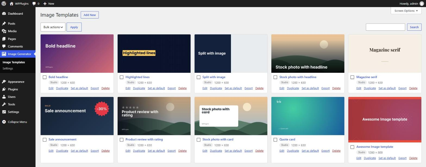The width and height of the screenshot is (426, 167).
Task: Open the admin user avatar
Action: pos(422,4)
